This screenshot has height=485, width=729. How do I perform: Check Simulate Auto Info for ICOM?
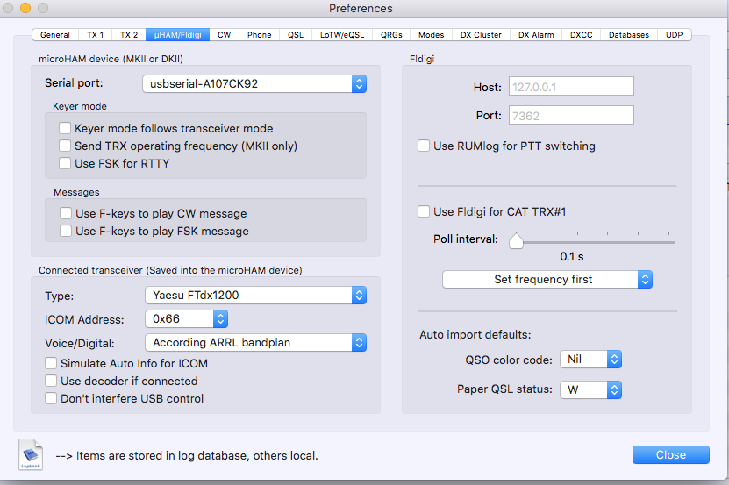click(51, 363)
